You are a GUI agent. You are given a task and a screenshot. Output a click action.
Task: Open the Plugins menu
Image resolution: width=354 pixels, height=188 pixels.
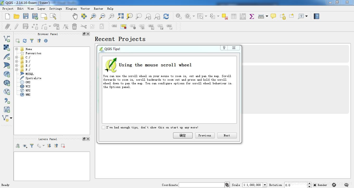pos(71,9)
